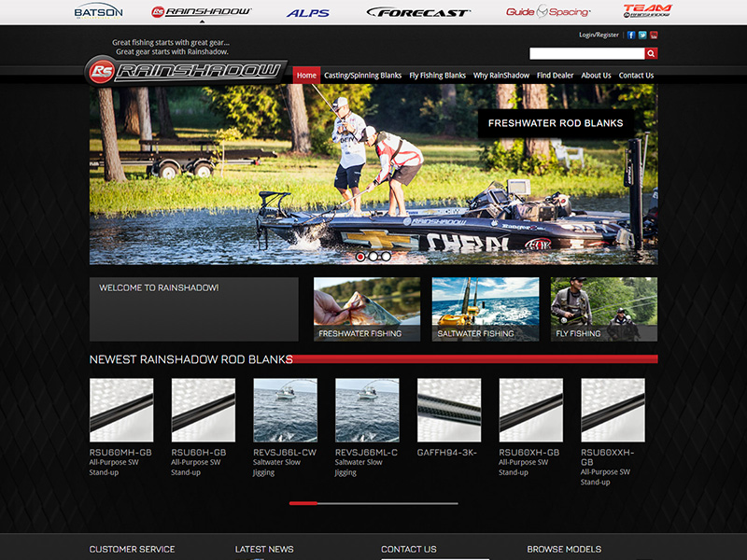747x560 pixels.
Task: Click the REVSJ66L-CW product name link
Action: coord(285,453)
